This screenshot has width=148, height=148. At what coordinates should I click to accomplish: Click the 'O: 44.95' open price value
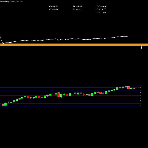[x=54, y=7]
